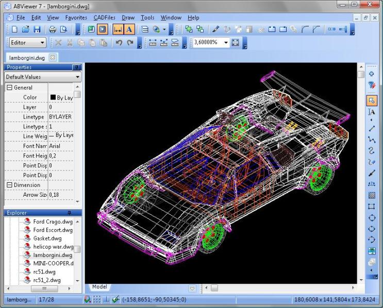The height and width of the screenshot is (308, 383).
Task: Click the Linetype BYLAYER value field
Action: 61,117
